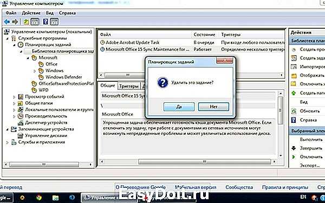Click the description pane horizontal scrollbar thumb
The width and height of the screenshot is (325, 203).
pyautogui.click(x=204, y=161)
